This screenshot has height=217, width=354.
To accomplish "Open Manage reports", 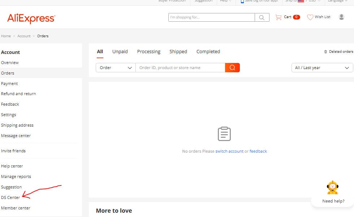I will 16,176.
